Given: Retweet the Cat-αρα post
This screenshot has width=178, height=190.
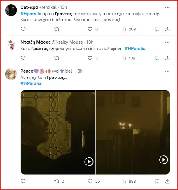Looking at the screenshot, I should [57, 29].
